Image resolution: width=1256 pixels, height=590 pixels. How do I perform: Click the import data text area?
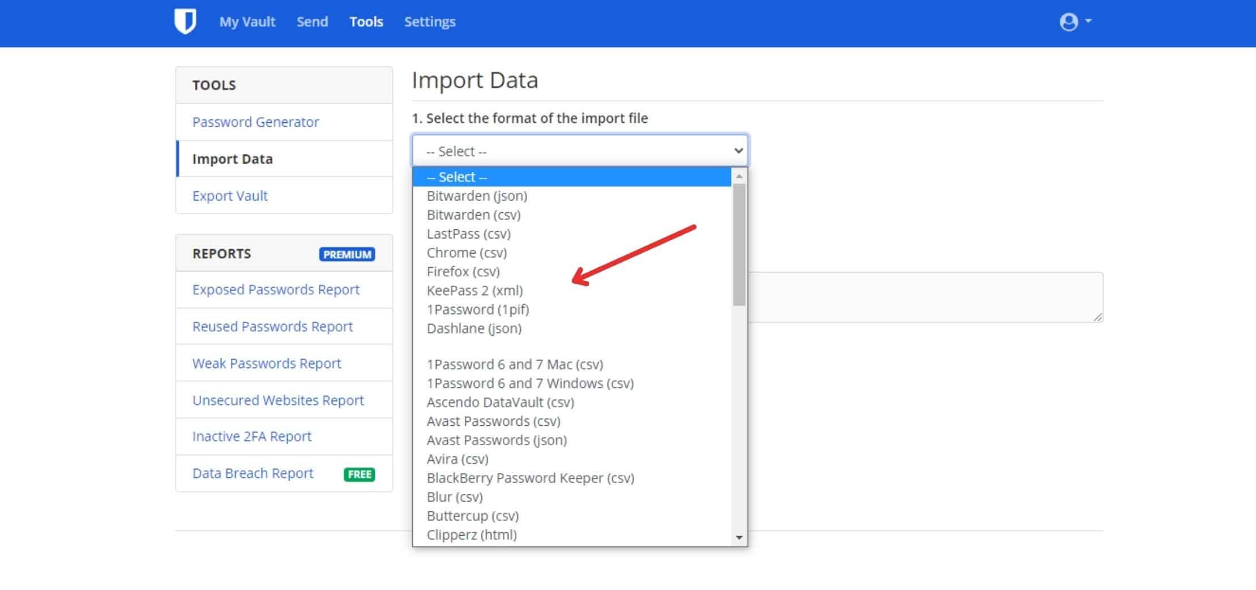924,297
